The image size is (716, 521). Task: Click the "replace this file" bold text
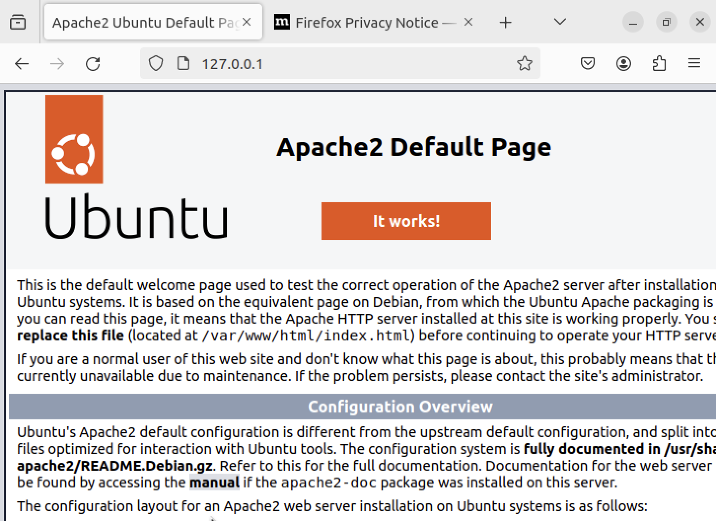click(x=70, y=335)
